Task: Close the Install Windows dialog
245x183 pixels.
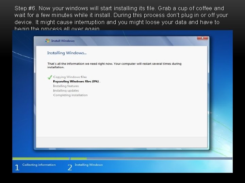Action: pyautogui.click(x=202, y=38)
